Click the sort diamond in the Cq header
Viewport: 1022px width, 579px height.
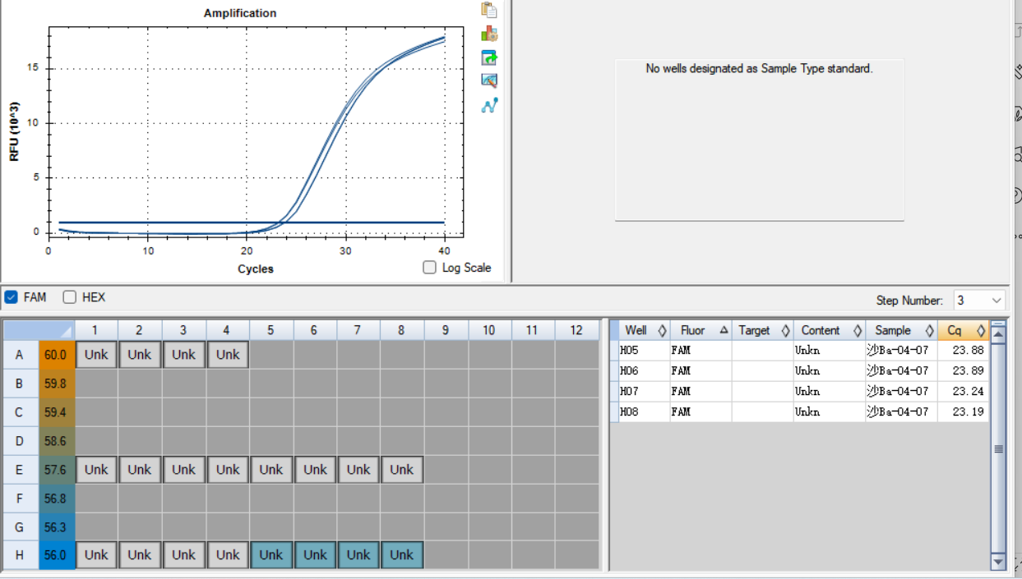(980, 330)
